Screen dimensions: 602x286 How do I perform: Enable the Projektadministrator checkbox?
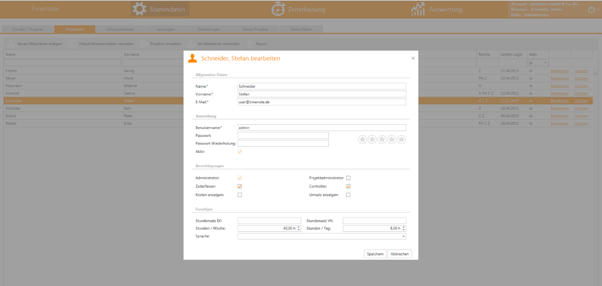(x=348, y=178)
